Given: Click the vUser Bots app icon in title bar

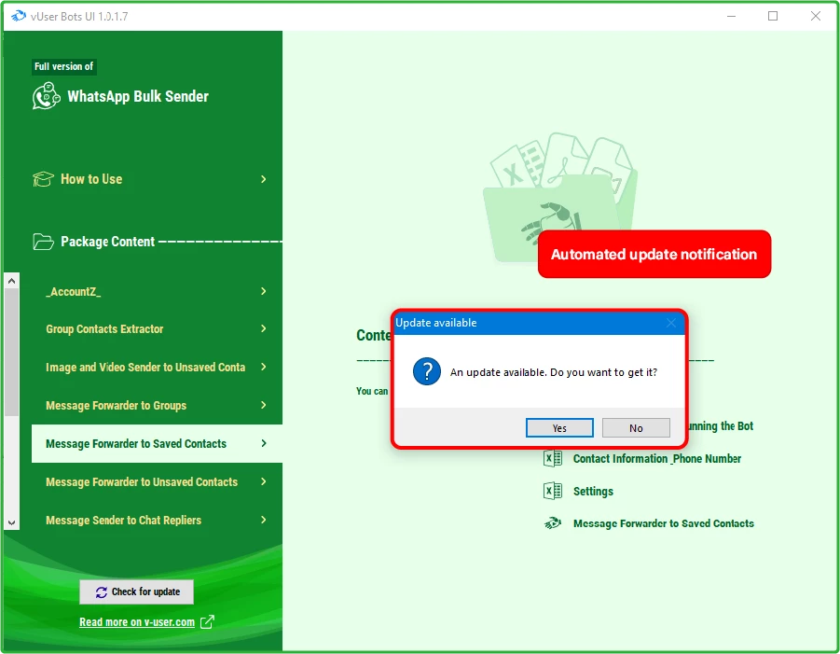Looking at the screenshot, I should [19, 16].
